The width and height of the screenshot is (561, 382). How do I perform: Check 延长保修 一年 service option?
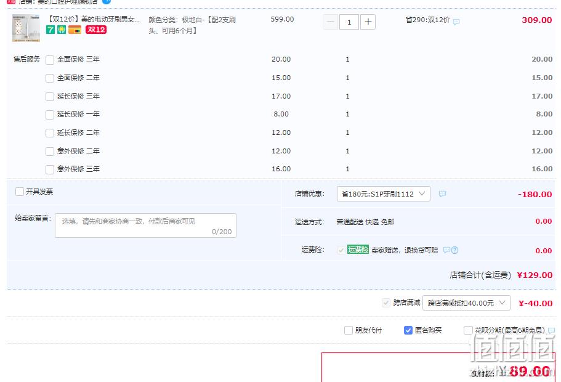pyautogui.click(x=50, y=115)
